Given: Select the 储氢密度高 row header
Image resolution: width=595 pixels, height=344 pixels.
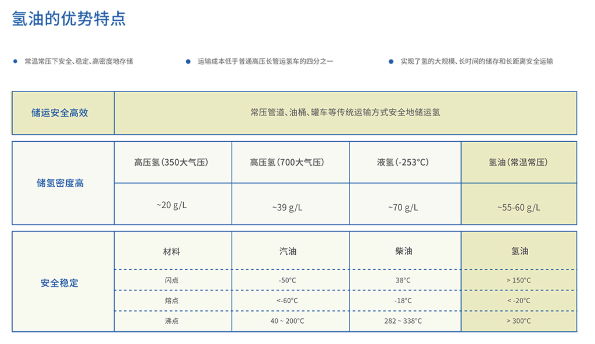Looking at the screenshot, I should click(x=60, y=183).
